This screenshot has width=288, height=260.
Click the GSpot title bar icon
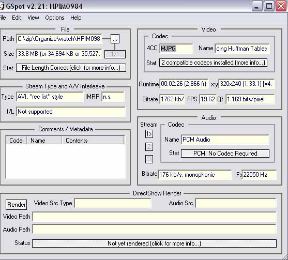click(x=2, y=6)
